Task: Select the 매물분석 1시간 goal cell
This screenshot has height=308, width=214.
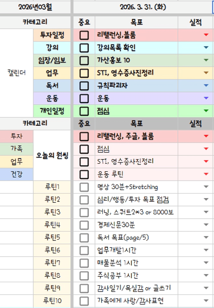Action: pos(137,263)
